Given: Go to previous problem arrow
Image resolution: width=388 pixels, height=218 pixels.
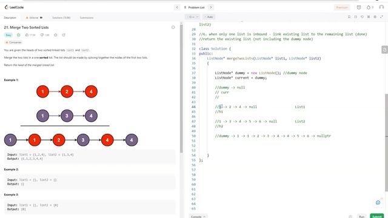Looking at the screenshot, I should (x=177, y=7).
